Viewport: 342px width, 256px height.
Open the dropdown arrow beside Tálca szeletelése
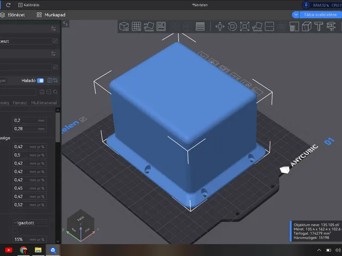(x=296, y=15)
